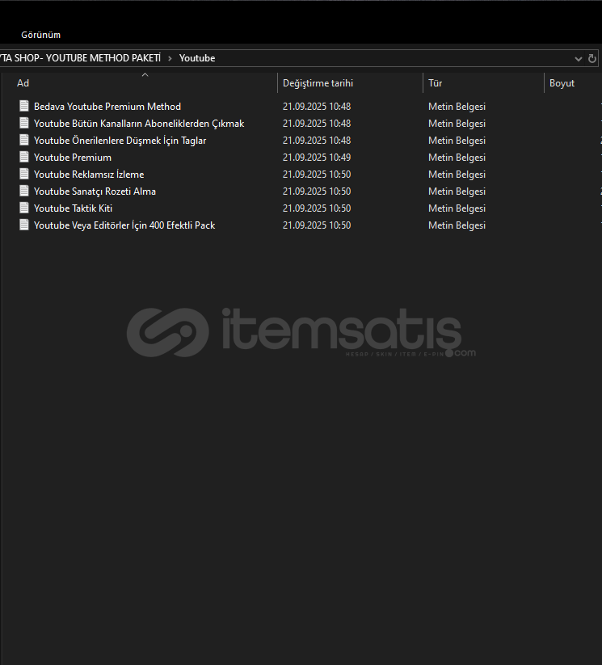The width and height of the screenshot is (602, 665).
Task: Click date cell of Bedava Youtube Premium Method
Action: [x=317, y=107]
